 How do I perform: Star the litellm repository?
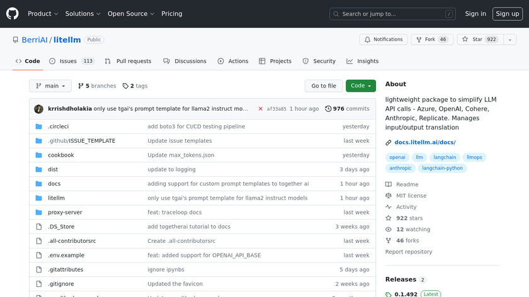(481, 40)
